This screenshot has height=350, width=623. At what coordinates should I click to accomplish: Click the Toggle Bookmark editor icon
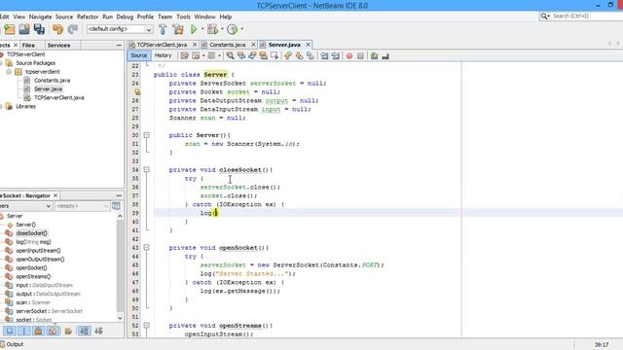311,56
